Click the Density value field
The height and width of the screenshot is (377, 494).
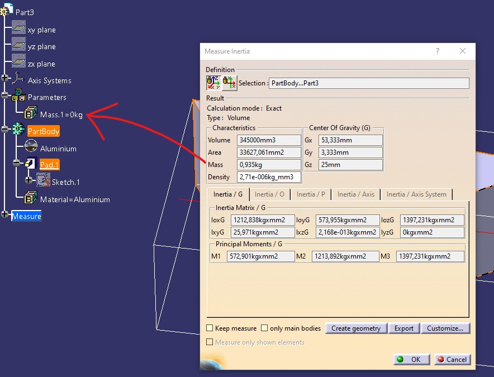pos(269,177)
